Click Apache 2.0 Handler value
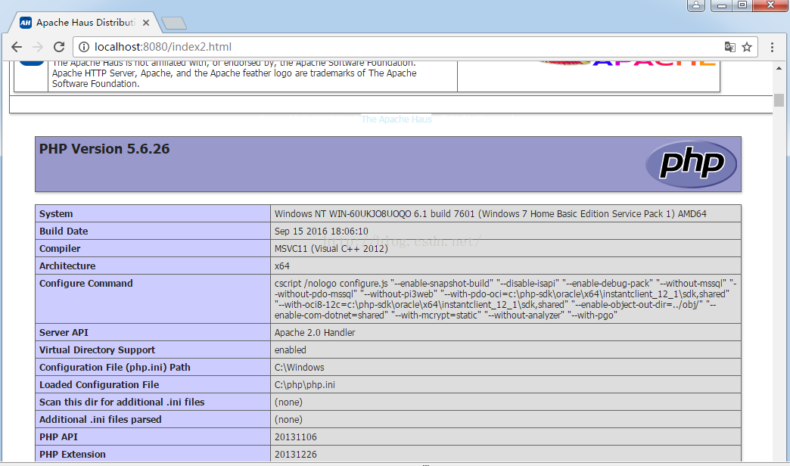790x466 pixels. pos(315,333)
